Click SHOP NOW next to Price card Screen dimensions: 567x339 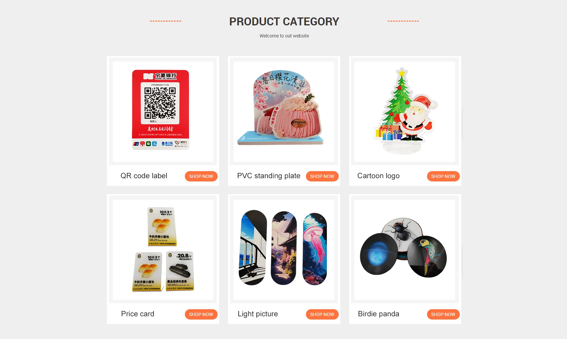pyautogui.click(x=201, y=314)
